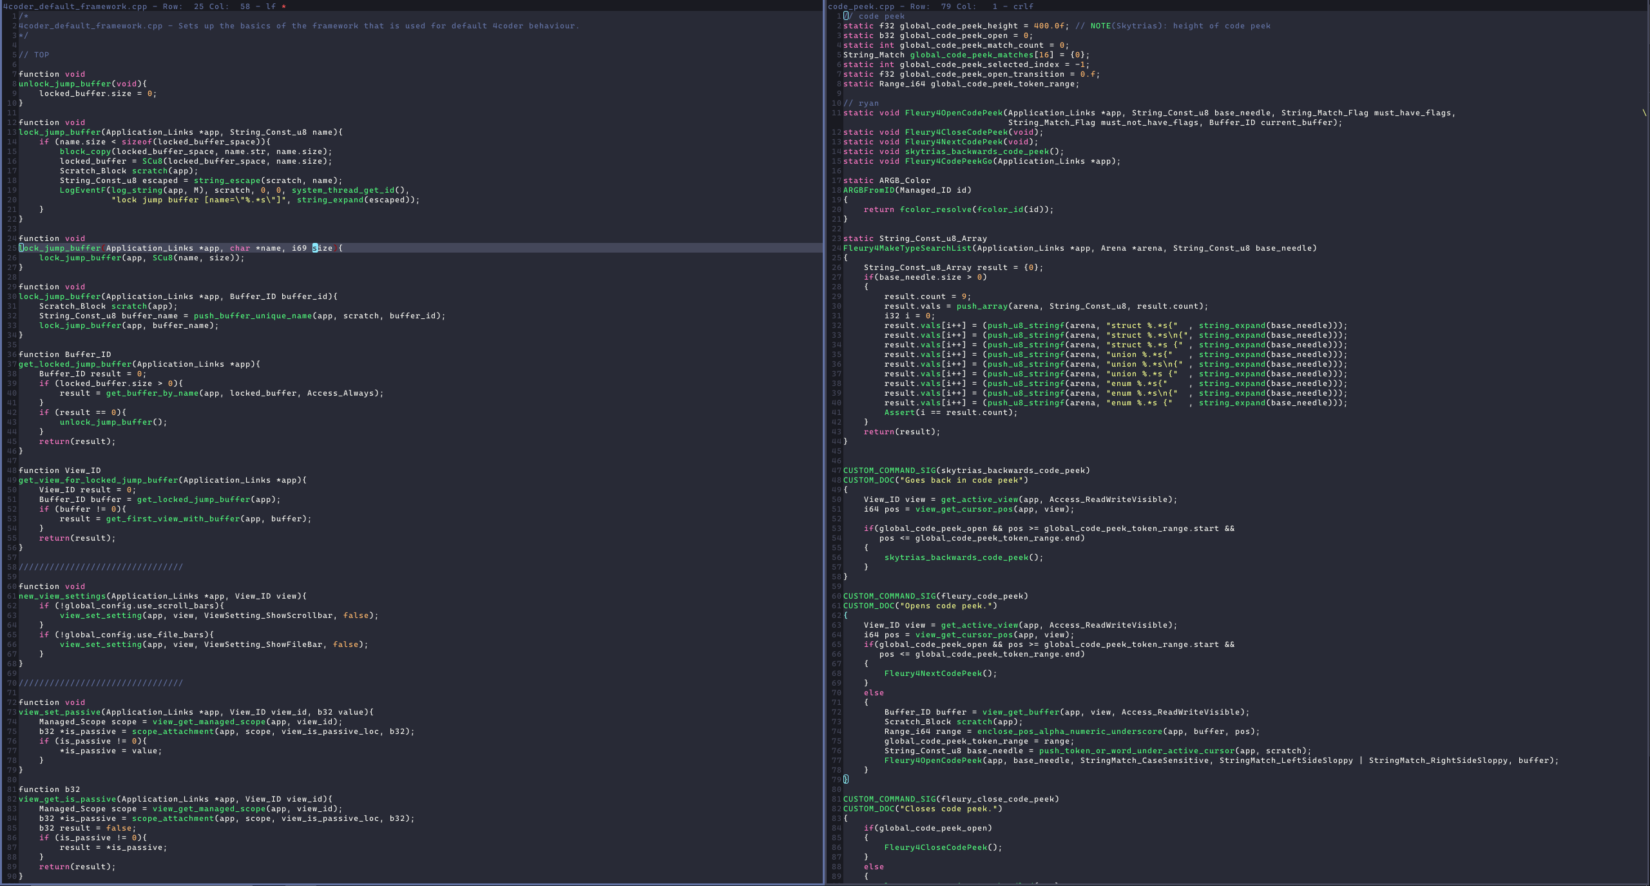Click 'push_token_or_word_under_active_cursor' call
Viewport: 1650px width, 886px height.
point(1137,751)
